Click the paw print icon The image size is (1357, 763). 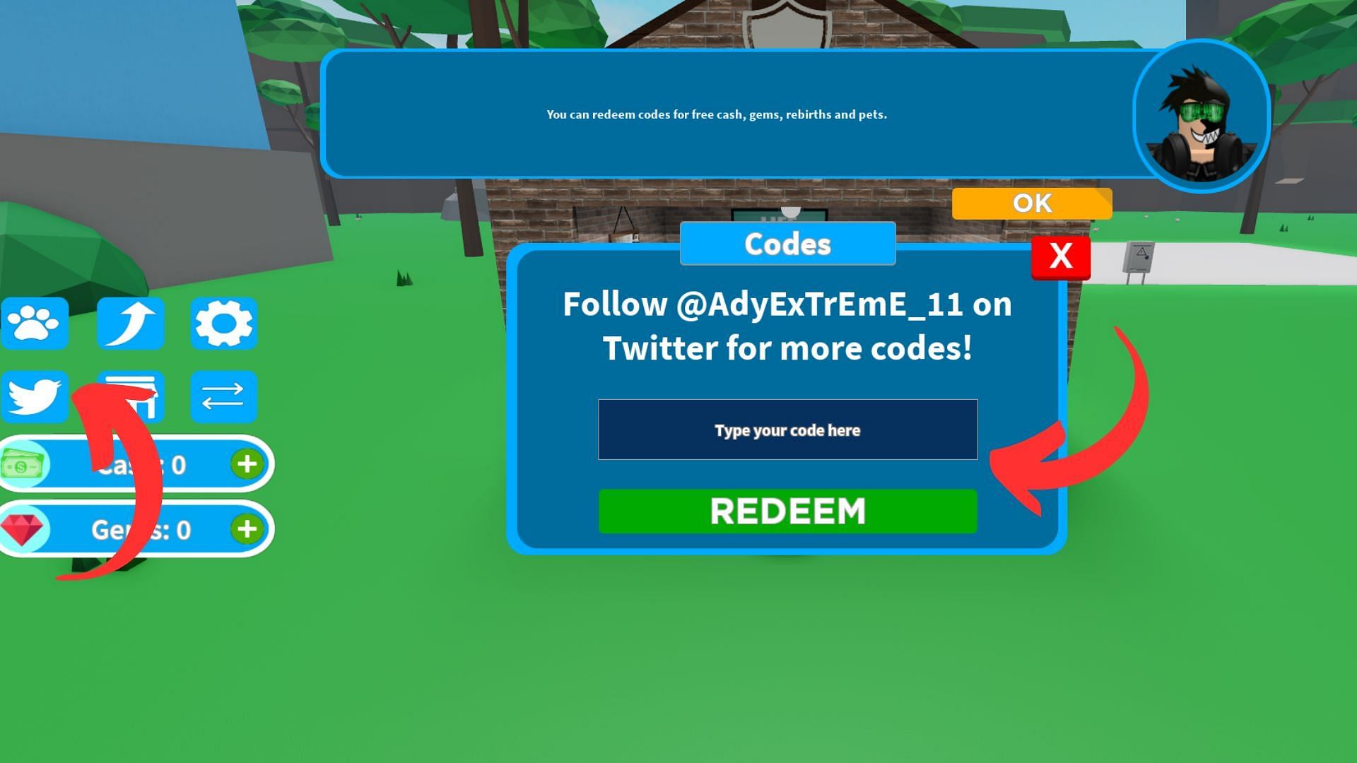[35, 324]
